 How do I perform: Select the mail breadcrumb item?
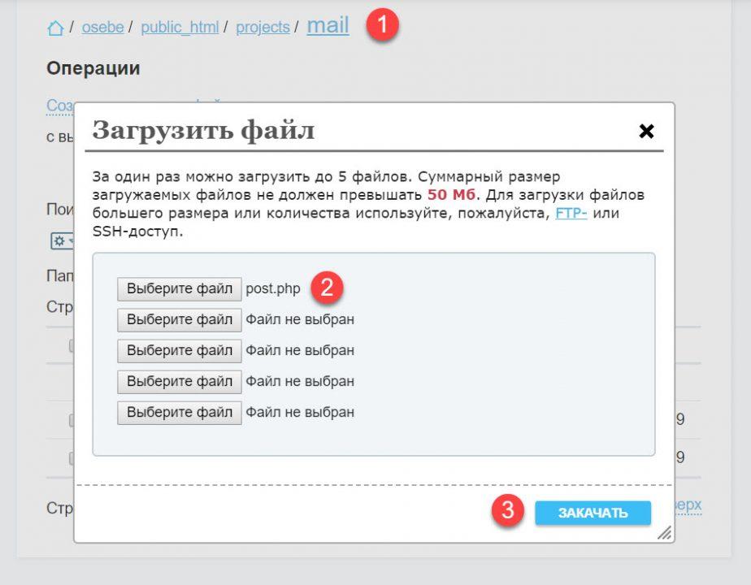[327, 25]
